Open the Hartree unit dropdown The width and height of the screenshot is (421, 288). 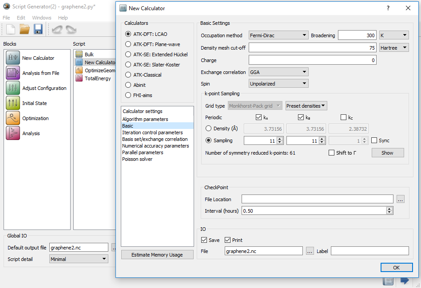[x=394, y=48]
